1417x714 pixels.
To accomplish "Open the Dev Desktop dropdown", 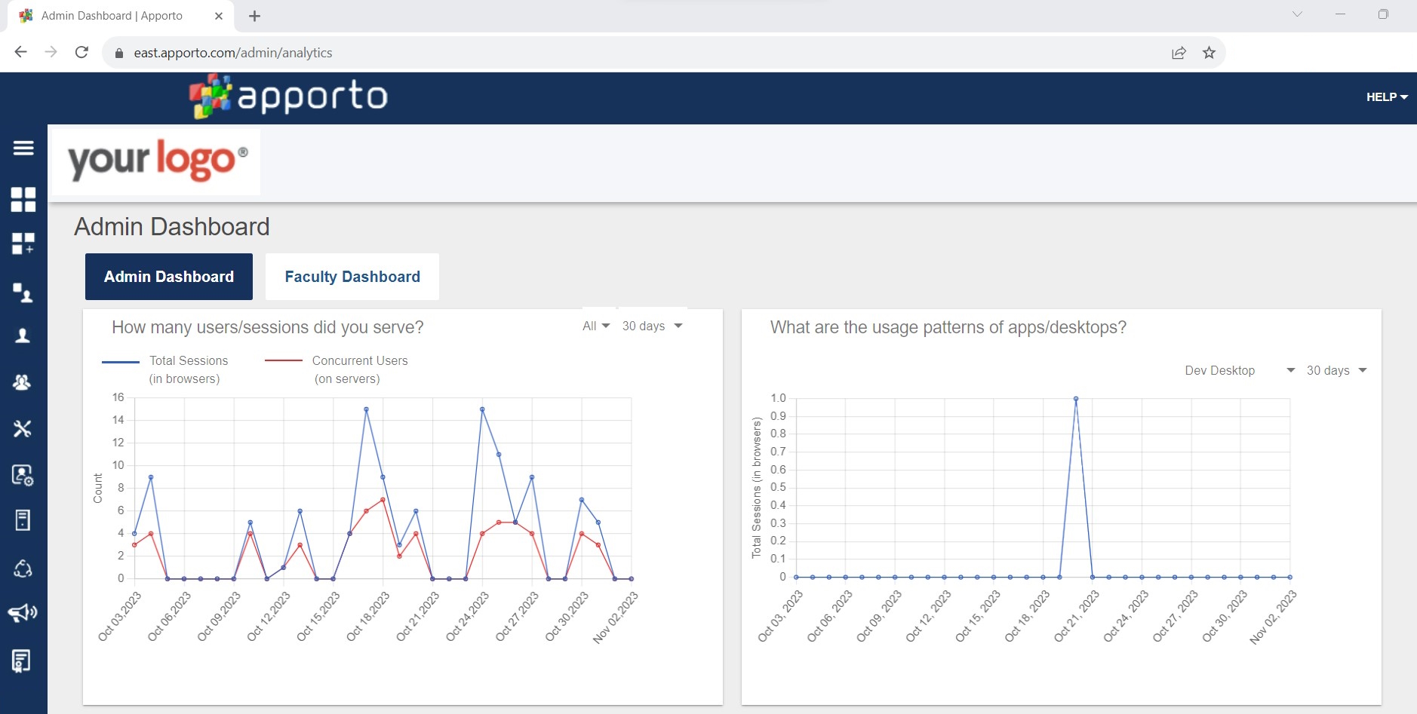I will click(x=1239, y=370).
